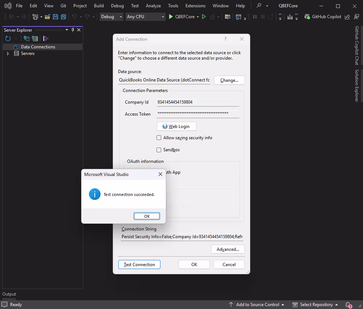Click the Company Id input field
Viewport: 363px width, 309px height.
(198, 102)
